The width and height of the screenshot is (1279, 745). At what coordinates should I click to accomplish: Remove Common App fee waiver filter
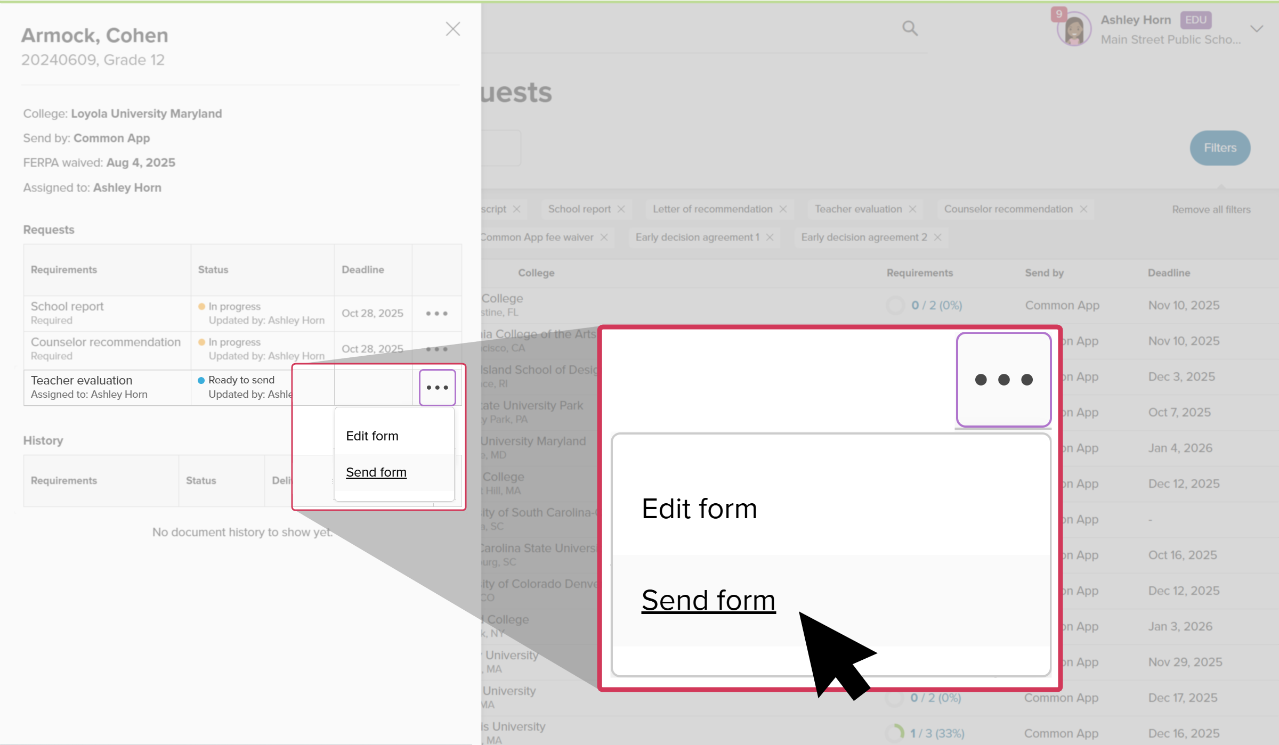coord(604,237)
